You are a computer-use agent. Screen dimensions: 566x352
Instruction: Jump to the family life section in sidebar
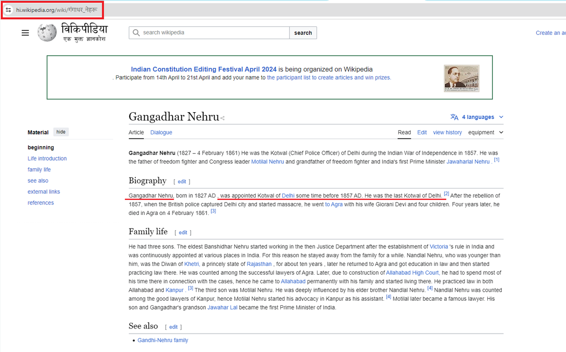coord(39,169)
